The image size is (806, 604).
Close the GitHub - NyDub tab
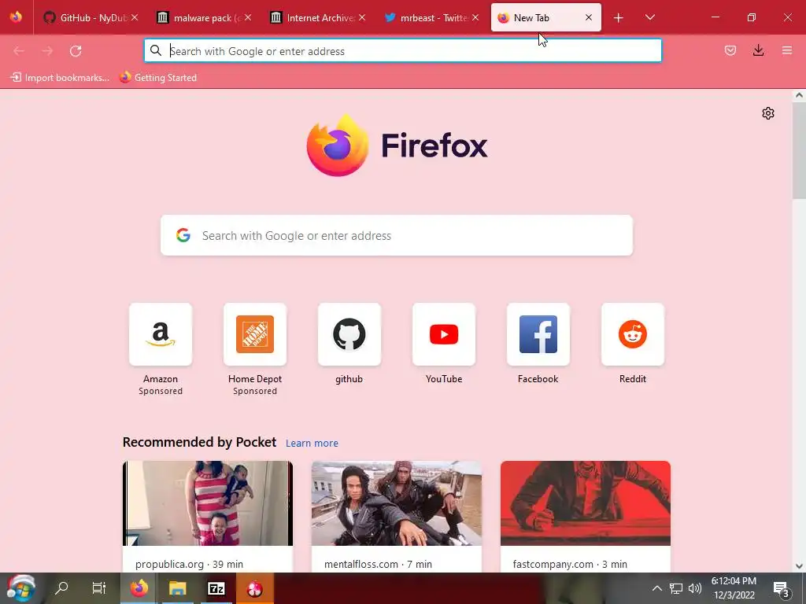click(135, 17)
